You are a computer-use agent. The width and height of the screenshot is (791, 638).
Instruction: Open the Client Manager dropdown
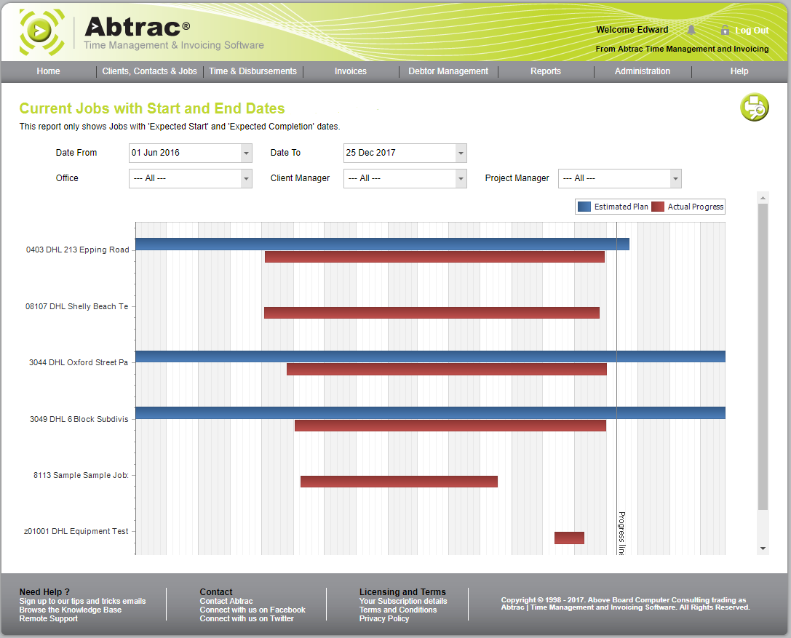pyautogui.click(x=460, y=178)
